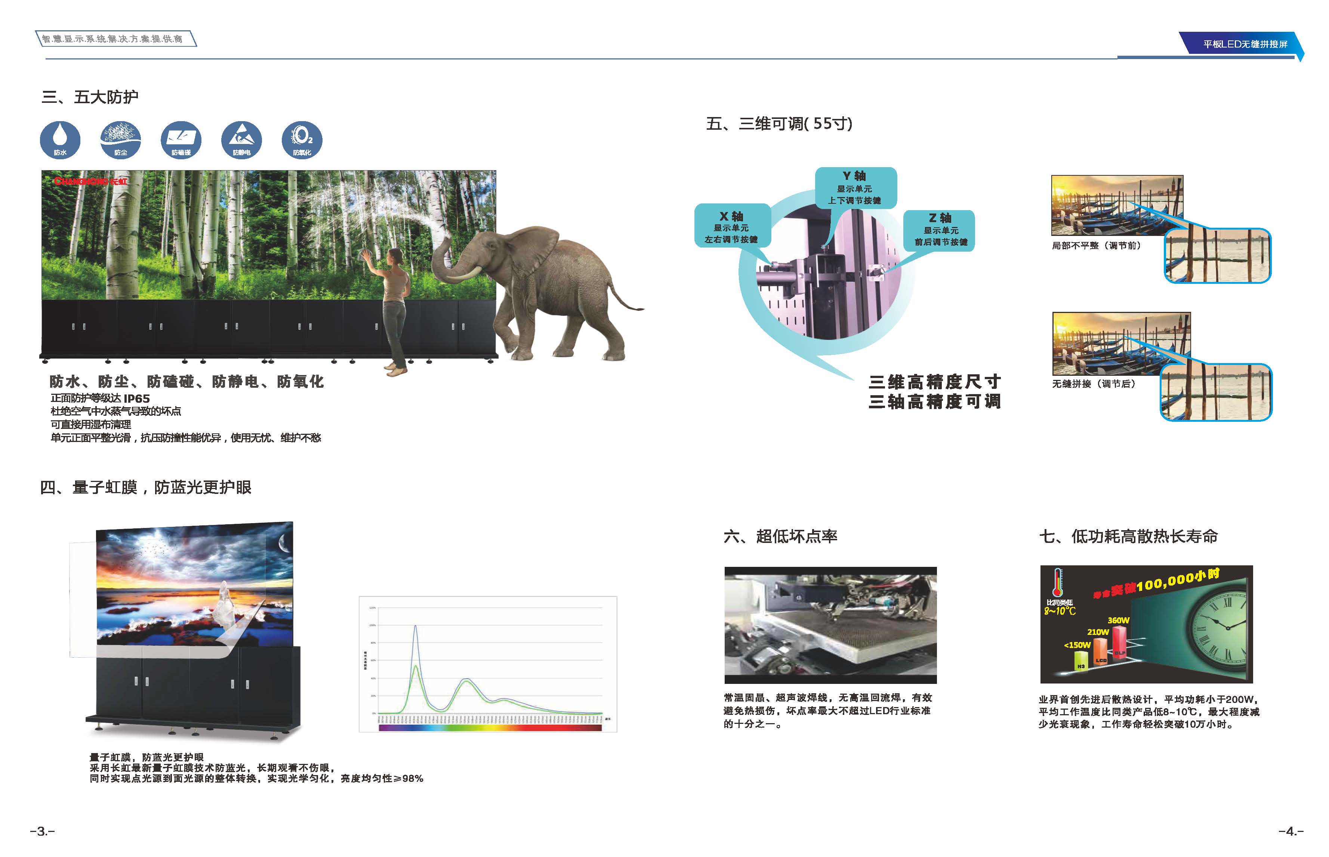
Task: Click the 显示单元 前后调节按键 text
Action: coord(941,236)
